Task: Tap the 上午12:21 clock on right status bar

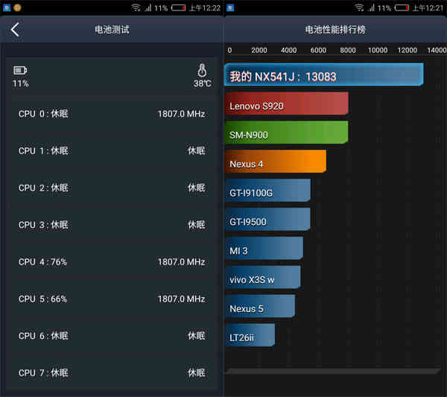Action: 428,8
